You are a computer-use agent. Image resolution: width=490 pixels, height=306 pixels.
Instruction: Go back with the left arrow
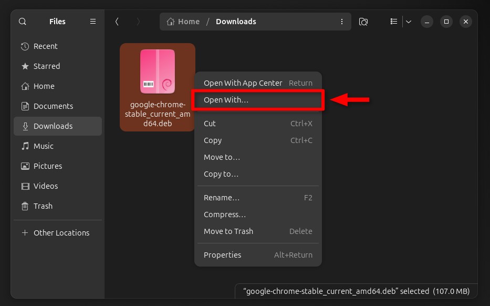click(117, 22)
